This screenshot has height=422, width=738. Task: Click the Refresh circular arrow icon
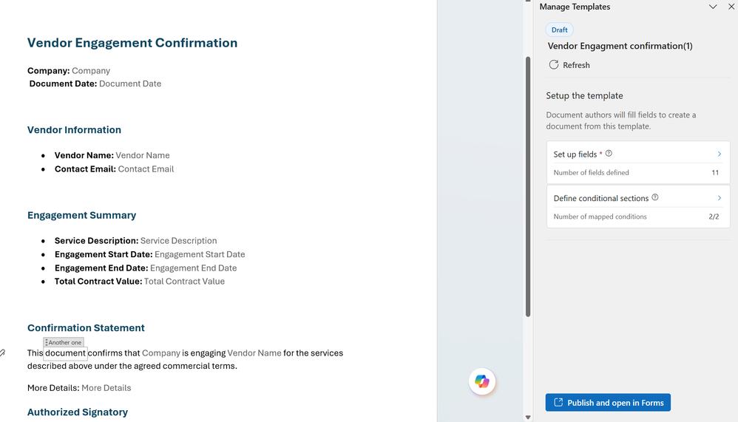[554, 65]
